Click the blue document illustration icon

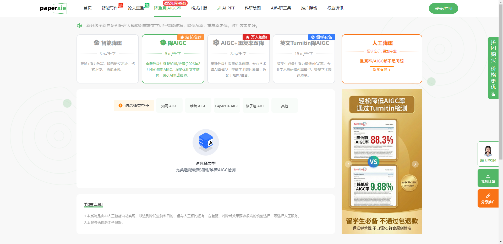click(206, 142)
